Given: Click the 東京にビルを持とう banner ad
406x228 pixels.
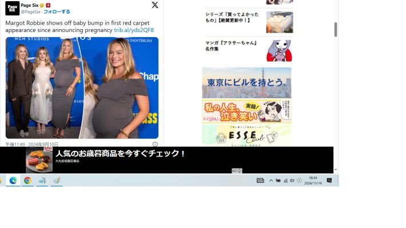Looking at the screenshot, I should point(246,83).
